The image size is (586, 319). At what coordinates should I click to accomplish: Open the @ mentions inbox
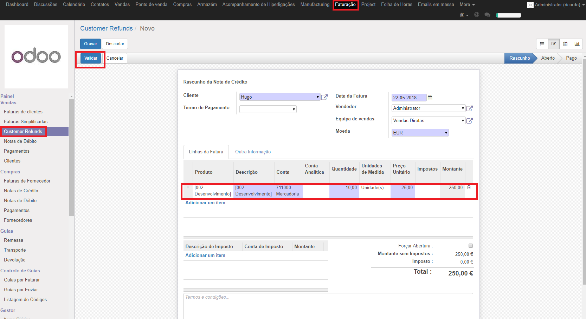point(477,15)
